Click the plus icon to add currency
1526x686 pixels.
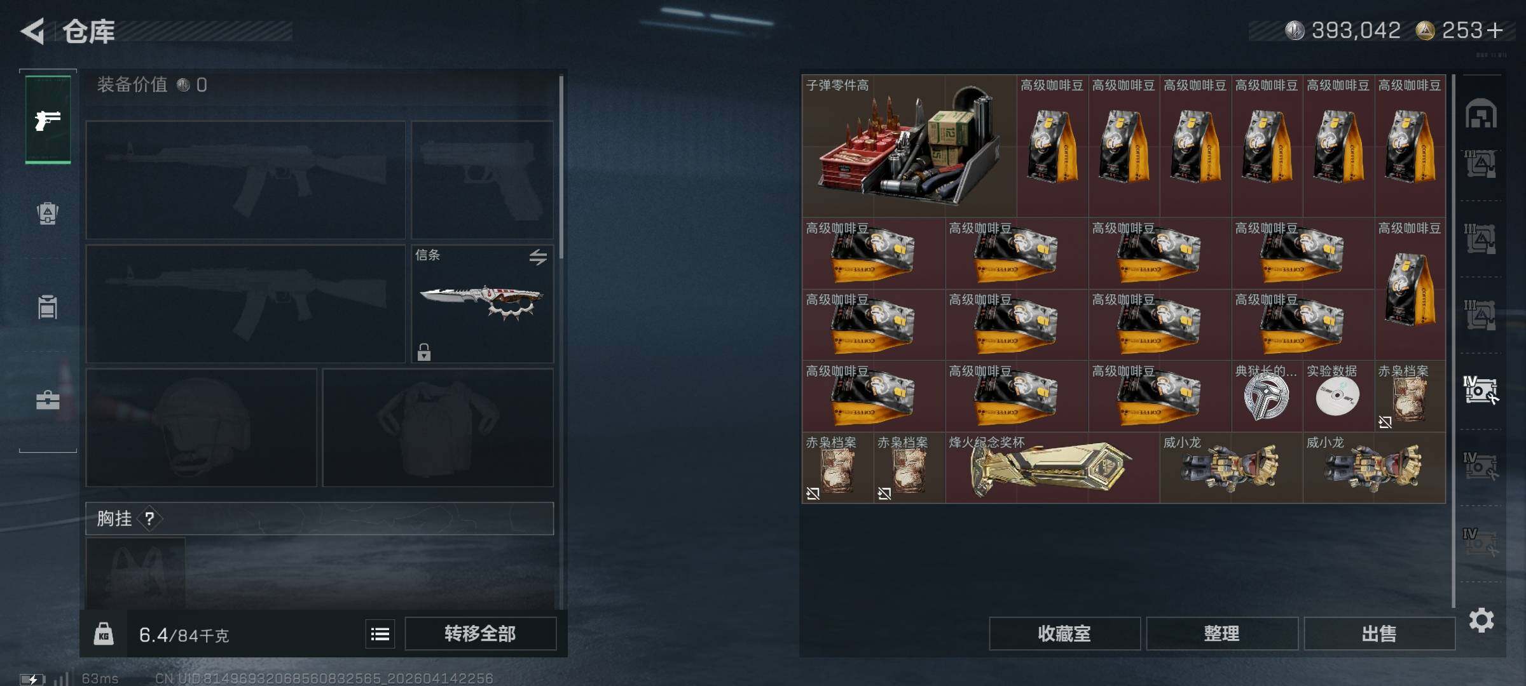click(x=1495, y=30)
